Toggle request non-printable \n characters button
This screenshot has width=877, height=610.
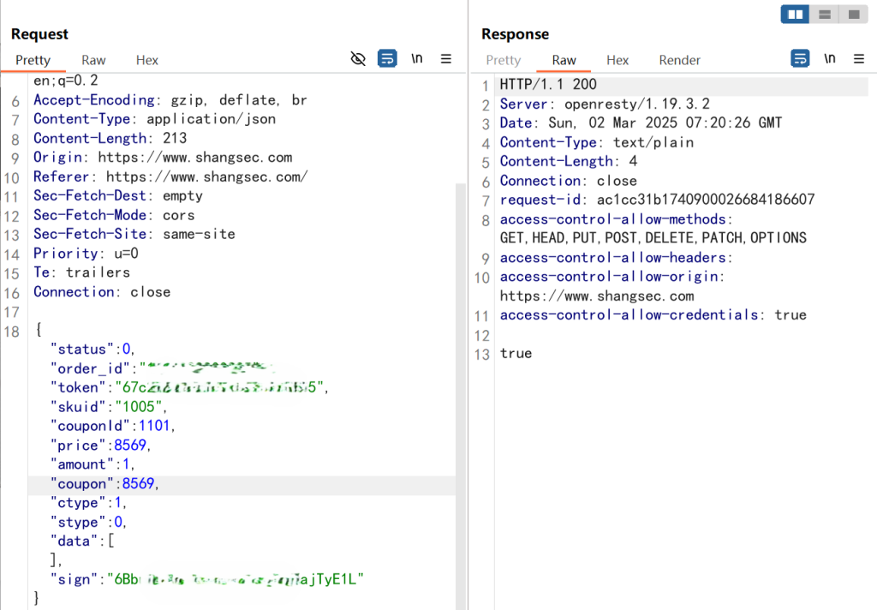[417, 59]
